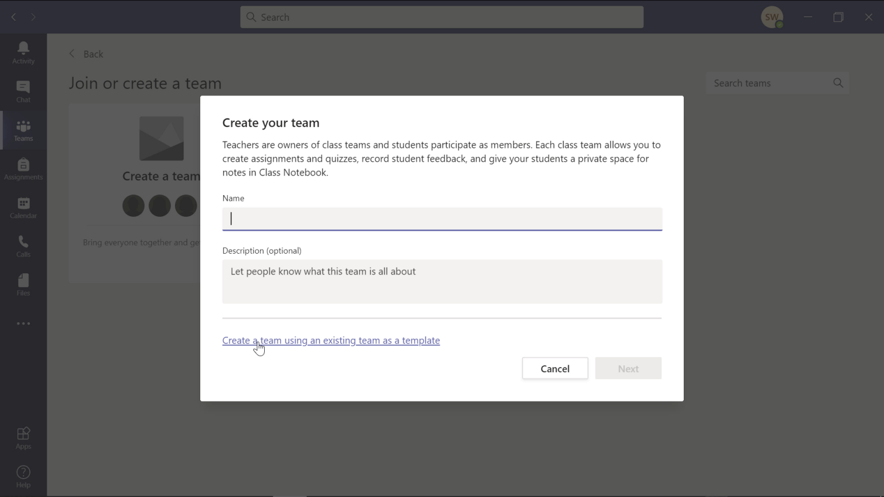Open the Activity feed

[23, 52]
